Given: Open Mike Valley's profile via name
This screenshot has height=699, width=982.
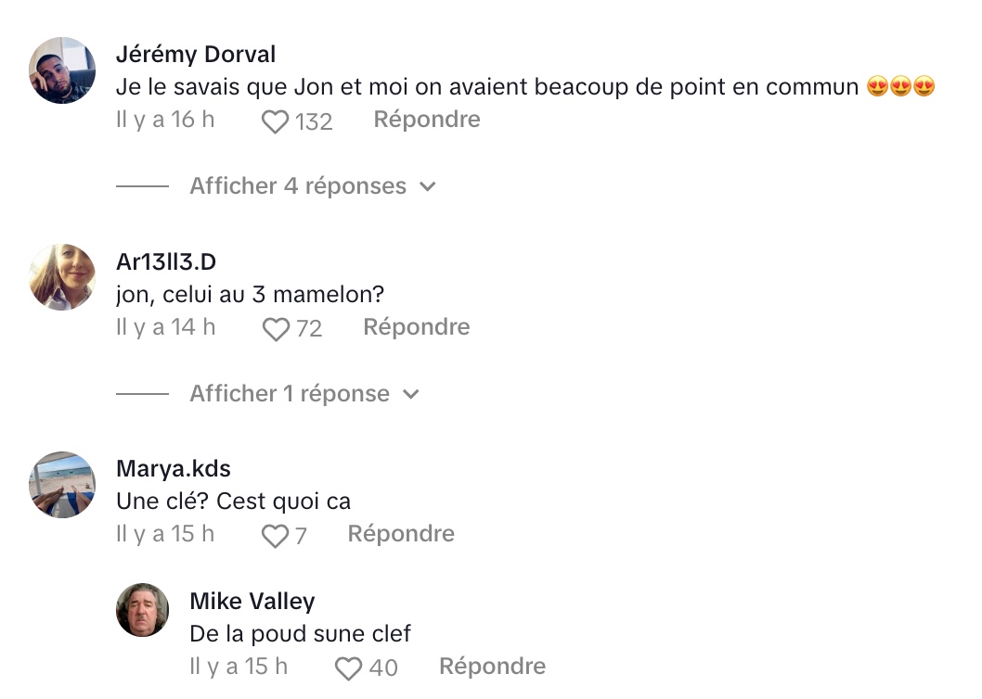Looking at the screenshot, I should click(x=252, y=602).
